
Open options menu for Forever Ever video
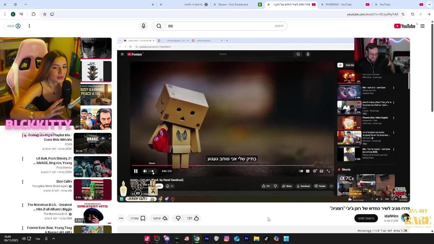[x=23, y=228]
